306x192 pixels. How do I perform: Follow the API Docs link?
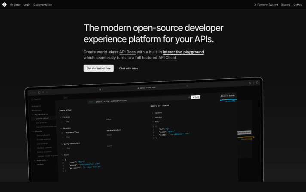[128, 52]
